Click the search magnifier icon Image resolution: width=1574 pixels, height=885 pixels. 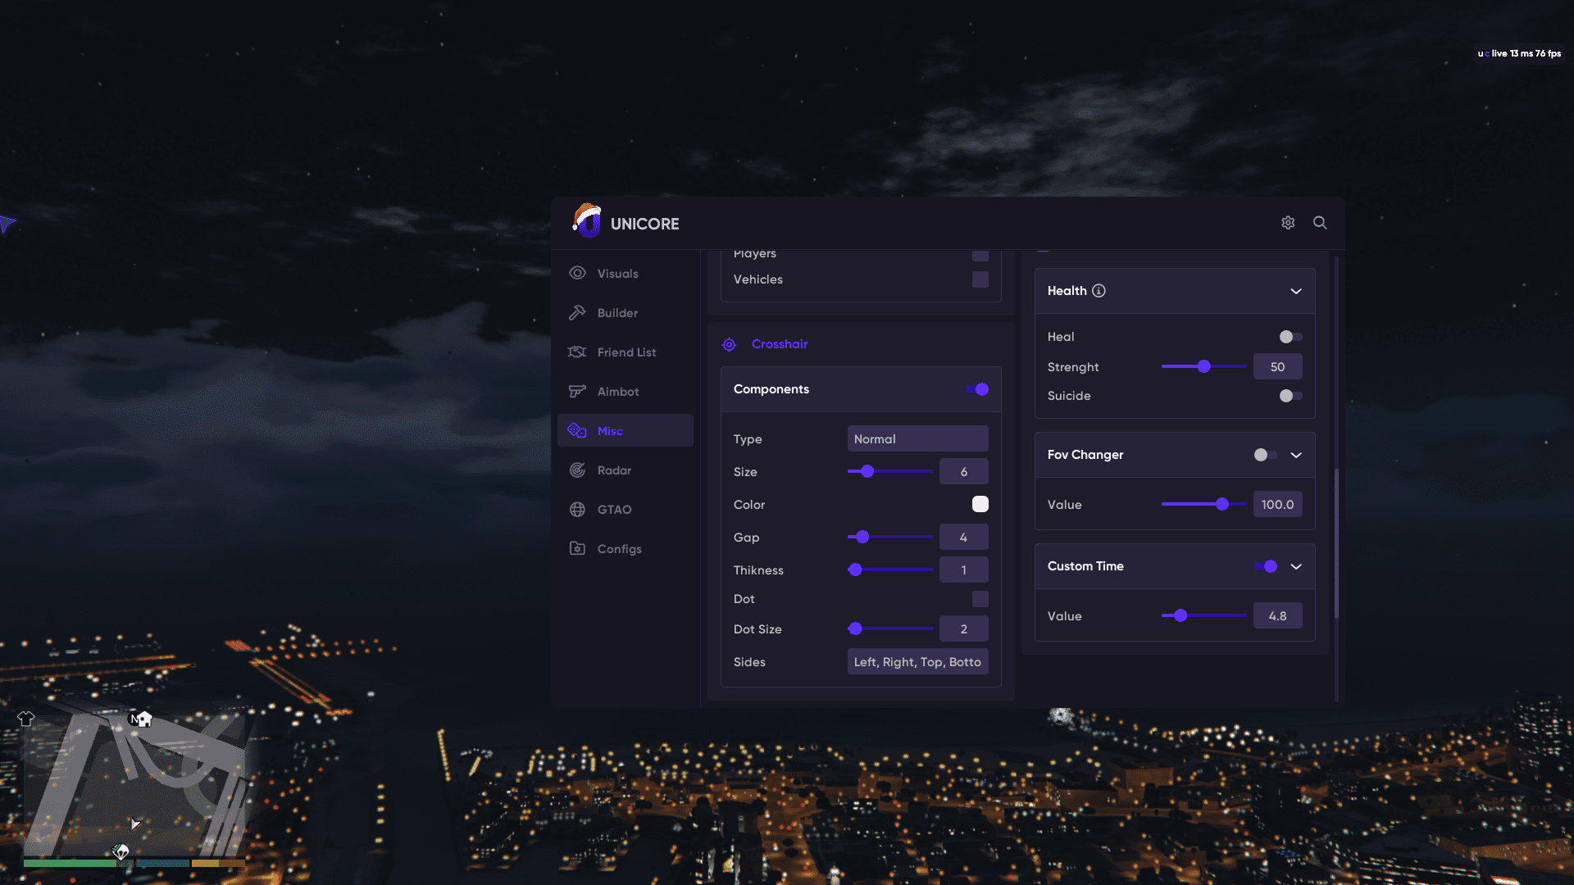1320,223
